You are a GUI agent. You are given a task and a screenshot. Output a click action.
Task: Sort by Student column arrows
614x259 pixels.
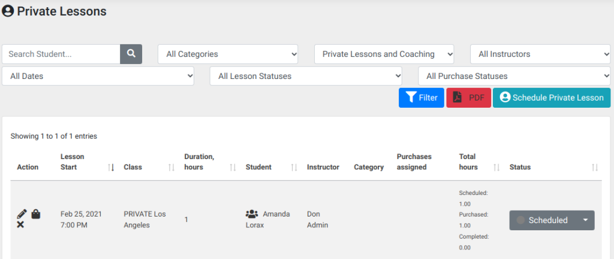click(294, 167)
